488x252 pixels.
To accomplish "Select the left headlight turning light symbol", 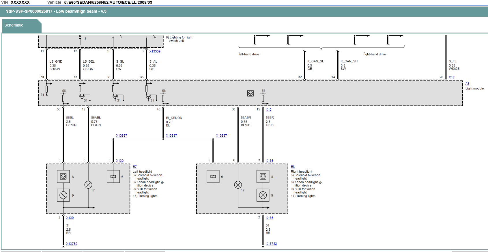I will point(88,185).
